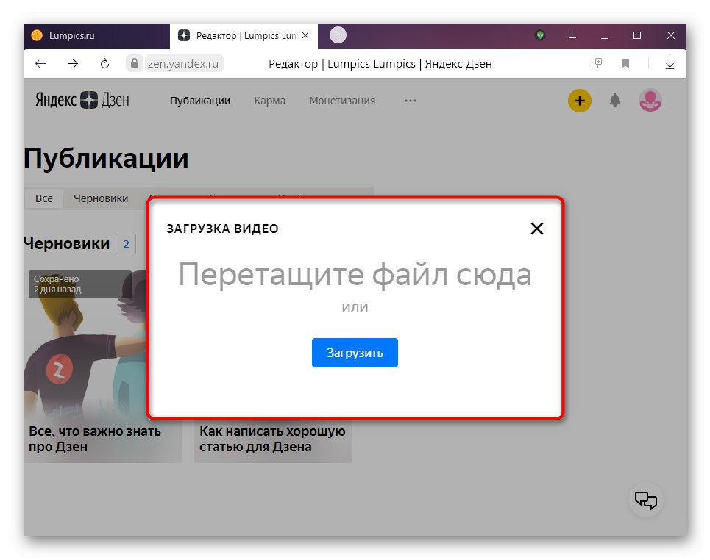Open more sections via the ellipsis in navigation
The height and width of the screenshot is (560, 710).
[x=410, y=101]
